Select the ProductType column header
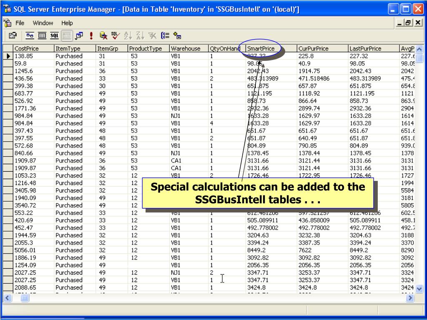Image resolution: width=427 pixels, height=320 pixels. click(x=148, y=48)
